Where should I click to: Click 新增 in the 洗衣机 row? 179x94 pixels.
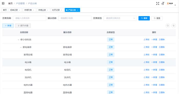[x=154, y=77]
